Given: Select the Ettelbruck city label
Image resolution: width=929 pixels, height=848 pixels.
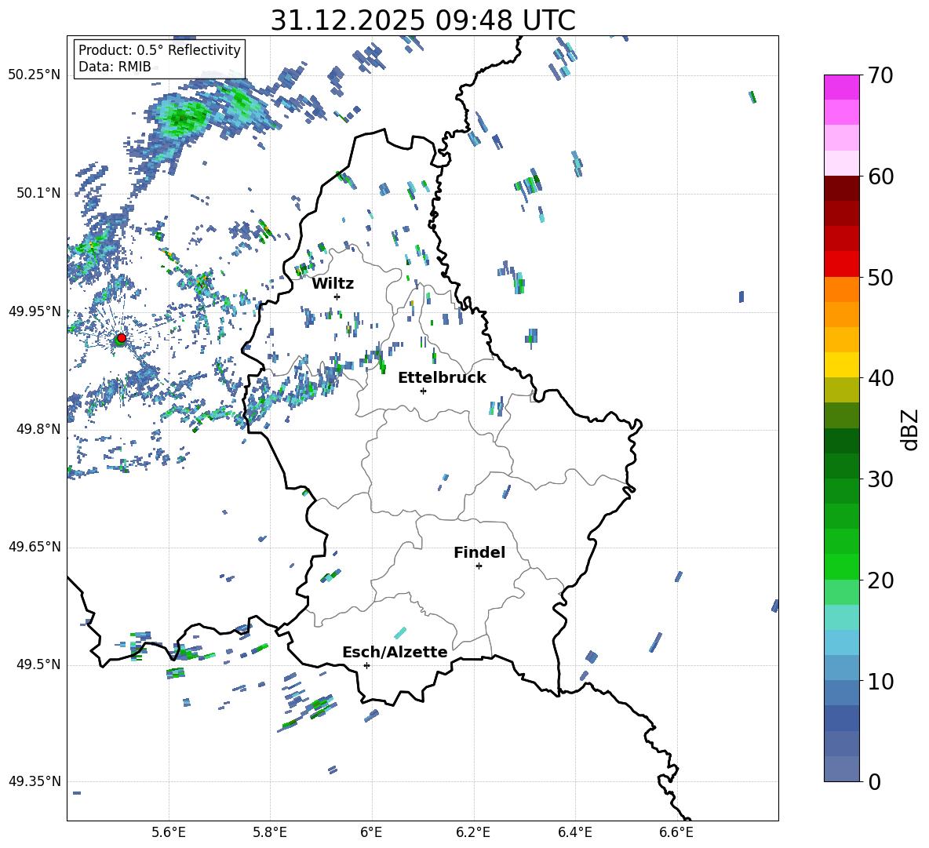Looking at the screenshot, I should (x=442, y=378).
